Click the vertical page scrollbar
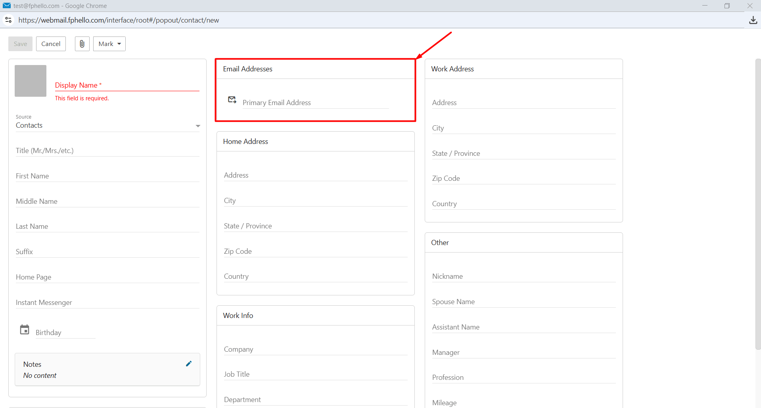Screen dimensions: 761x408 point(758,204)
